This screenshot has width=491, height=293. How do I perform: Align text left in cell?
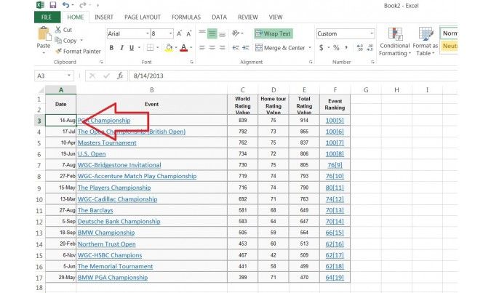tap(202, 47)
